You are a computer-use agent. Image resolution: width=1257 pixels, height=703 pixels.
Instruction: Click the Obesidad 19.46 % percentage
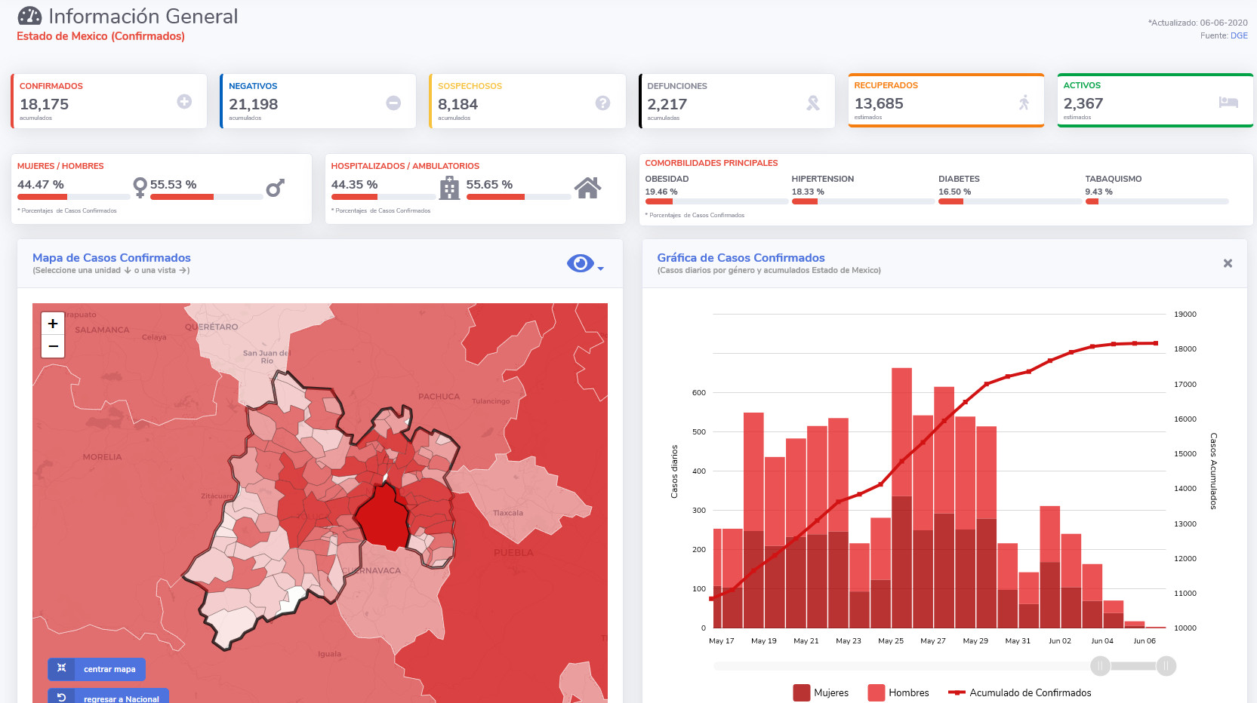661,192
